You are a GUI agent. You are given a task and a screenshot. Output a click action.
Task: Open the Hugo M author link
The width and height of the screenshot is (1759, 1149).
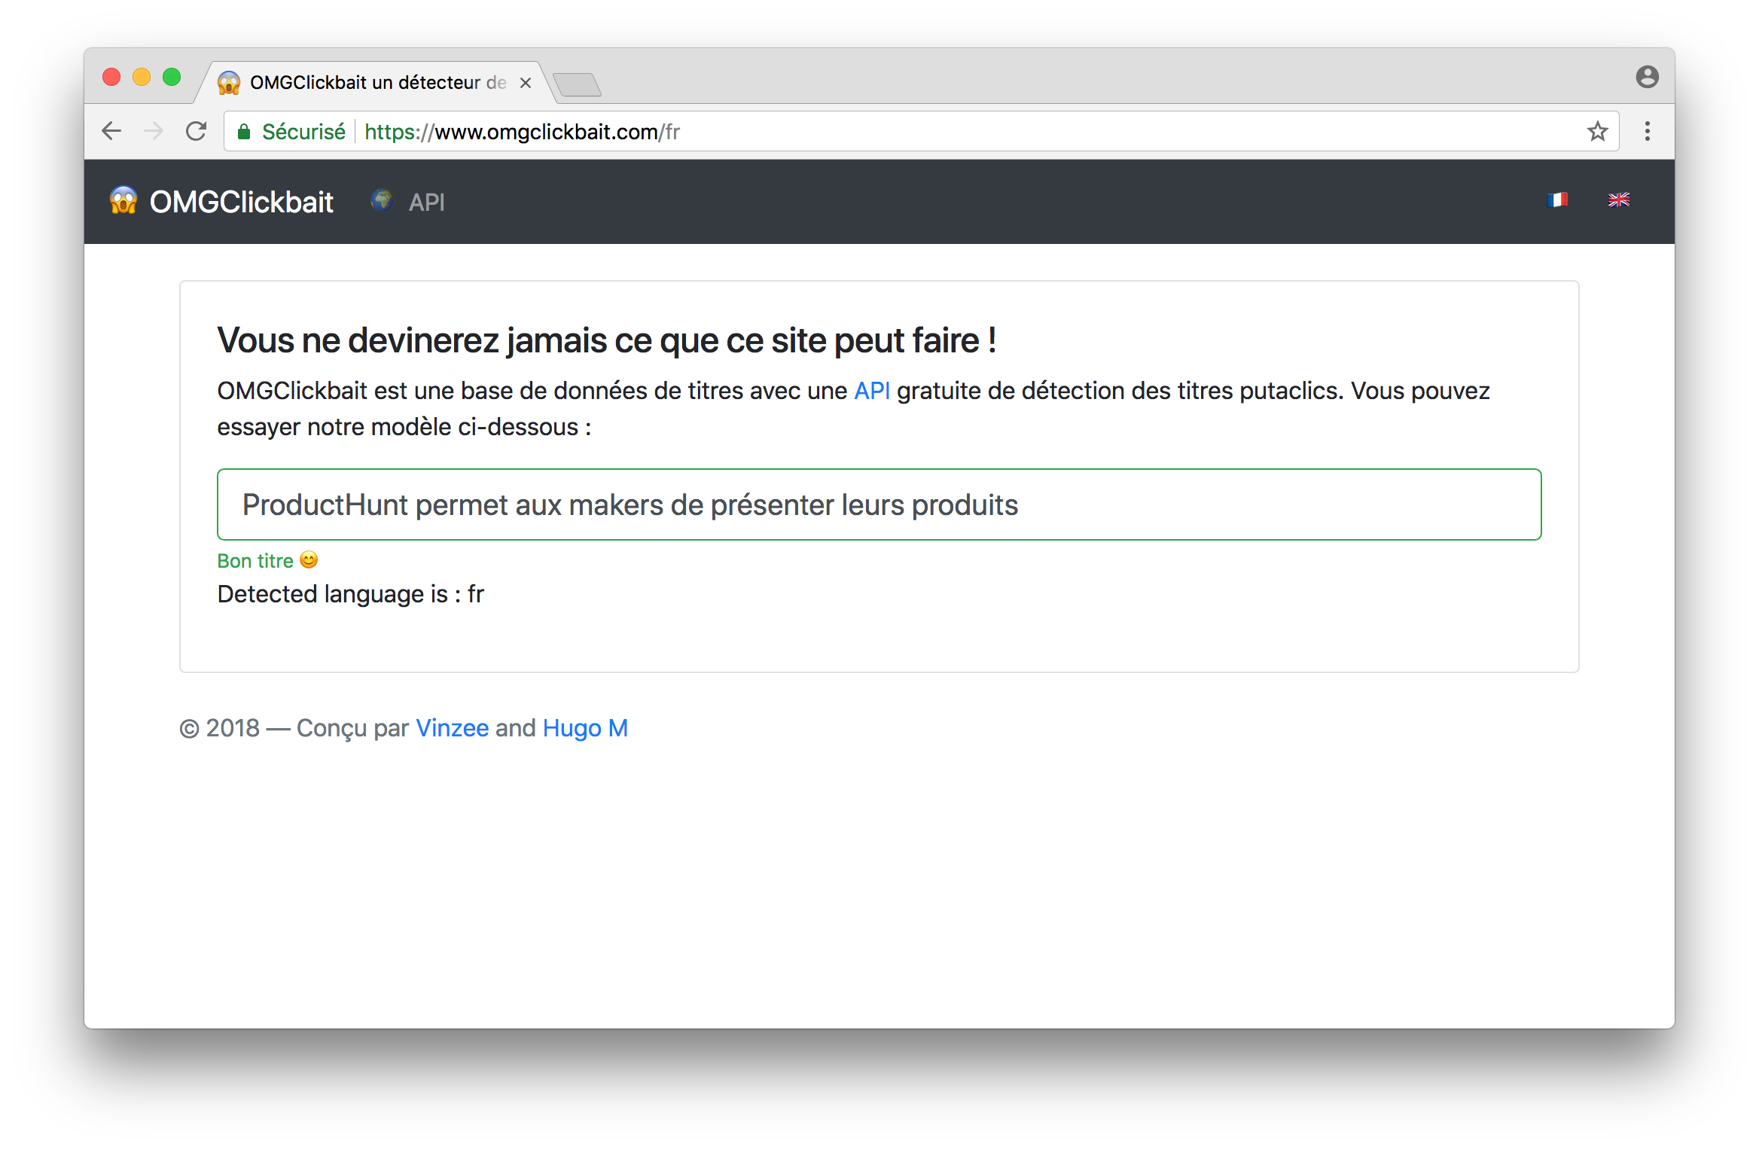(585, 728)
